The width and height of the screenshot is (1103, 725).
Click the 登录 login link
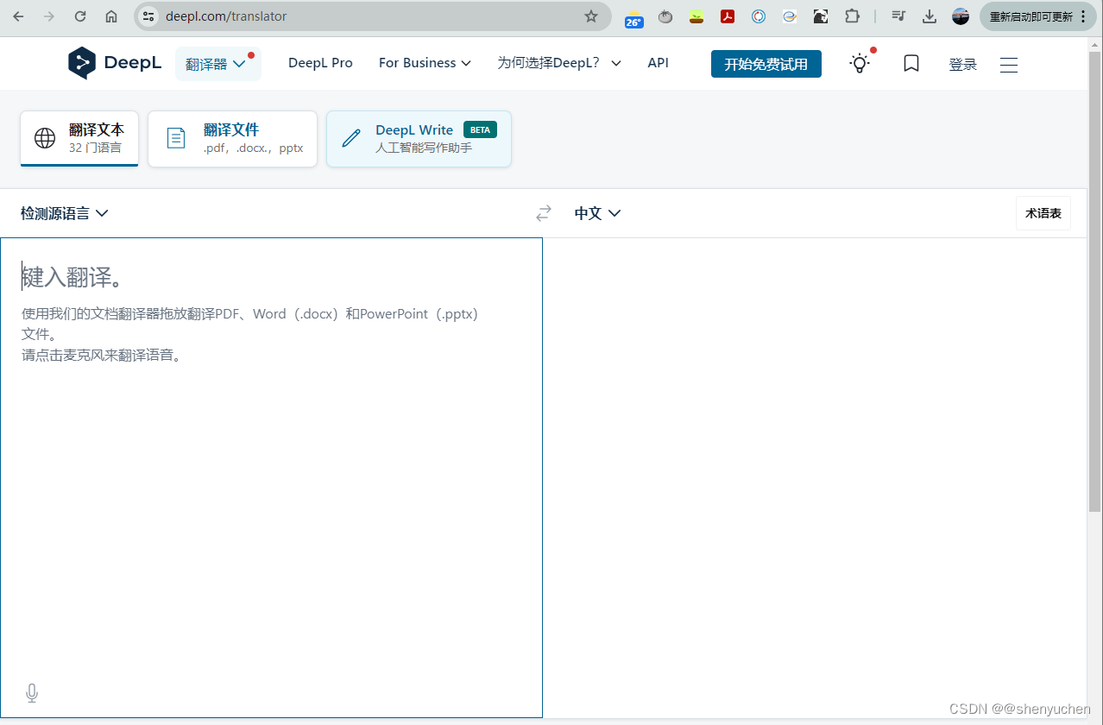click(962, 65)
